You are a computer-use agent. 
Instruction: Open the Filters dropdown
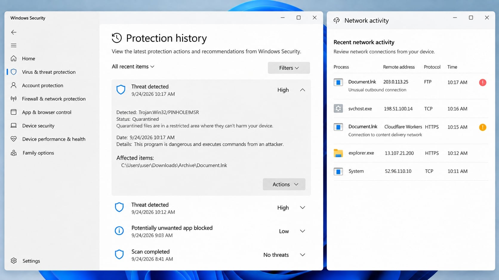click(x=289, y=68)
